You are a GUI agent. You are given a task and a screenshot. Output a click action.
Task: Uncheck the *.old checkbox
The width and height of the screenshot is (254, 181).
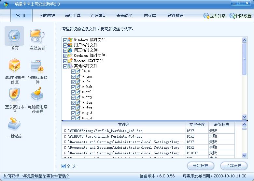[x=73, y=118]
